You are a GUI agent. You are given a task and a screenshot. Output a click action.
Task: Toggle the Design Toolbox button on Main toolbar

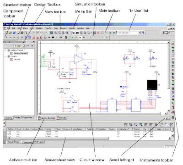click(x=74, y=33)
